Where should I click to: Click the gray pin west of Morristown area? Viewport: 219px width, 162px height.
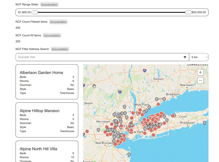tap(98, 130)
